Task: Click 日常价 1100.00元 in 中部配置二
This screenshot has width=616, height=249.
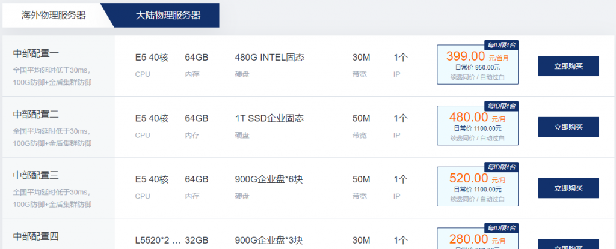Action: pos(477,128)
